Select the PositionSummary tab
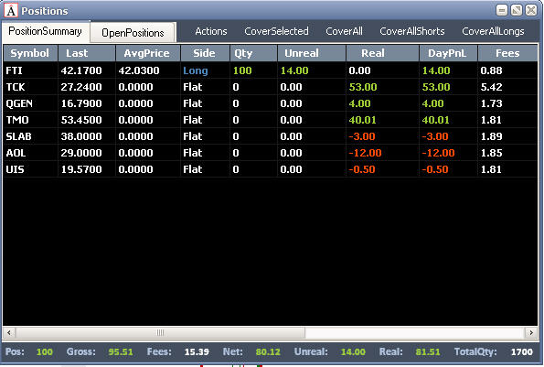The image size is (544, 367). [45, 31]
